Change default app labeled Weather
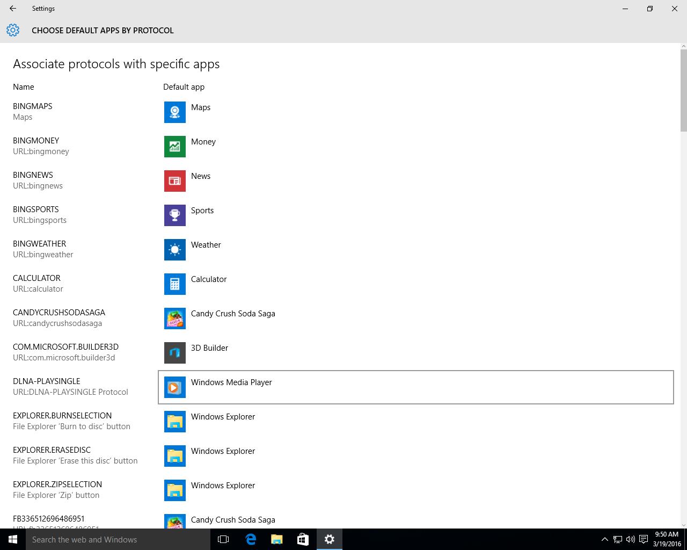 click(x=415, y=249)
